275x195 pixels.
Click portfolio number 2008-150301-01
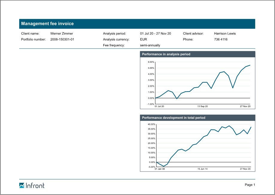pyautogui.click(x=62, y=39)
